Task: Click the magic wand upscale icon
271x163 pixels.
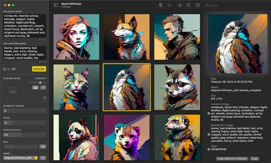Action: pos(169,5)
